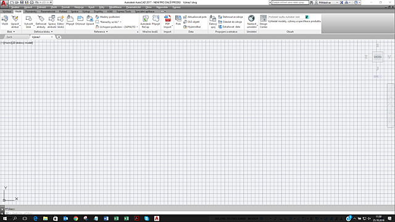Click the Vložit (insert block) ribbon icon
395x222 pixels.
click(x=5, y=20)
